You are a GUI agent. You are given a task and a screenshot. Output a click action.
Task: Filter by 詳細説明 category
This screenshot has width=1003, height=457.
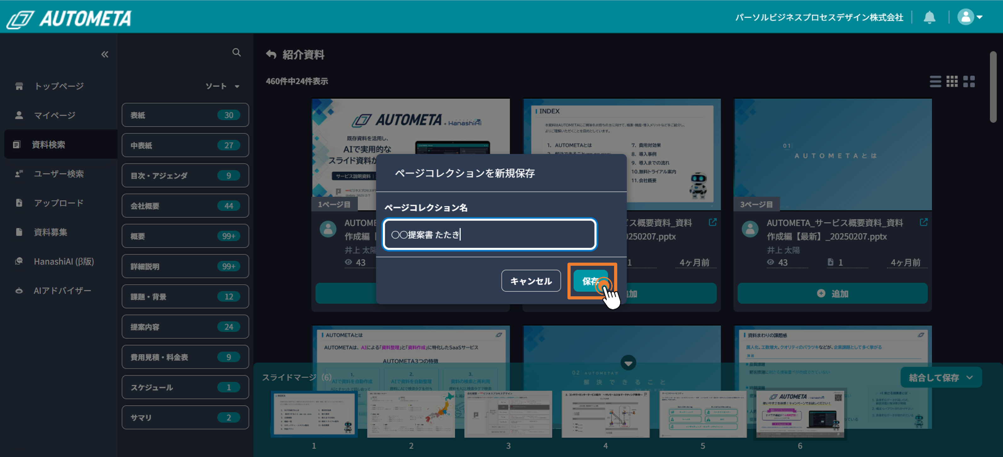coord(185,266)
